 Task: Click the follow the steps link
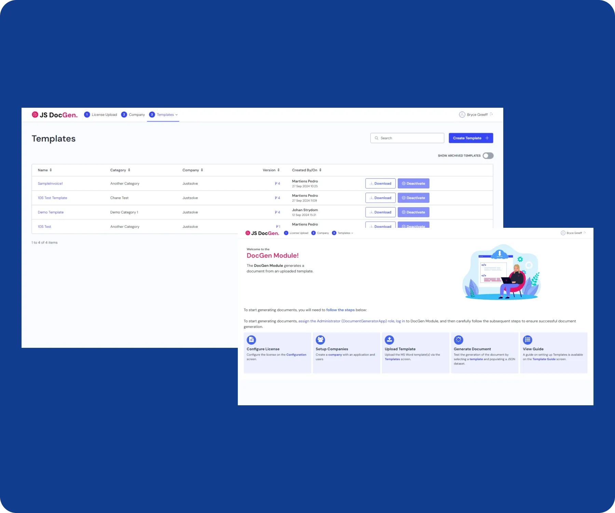pyautogui.click(x=340, y=310)
